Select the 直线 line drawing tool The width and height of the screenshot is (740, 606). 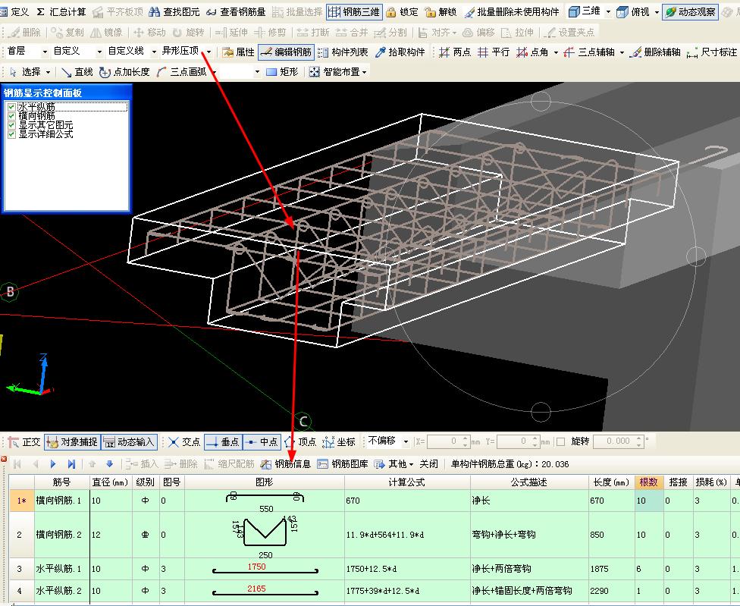[77, 72]
